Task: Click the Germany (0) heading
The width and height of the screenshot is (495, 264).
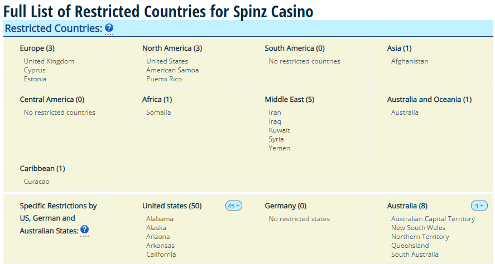Action: pos(285,206)
